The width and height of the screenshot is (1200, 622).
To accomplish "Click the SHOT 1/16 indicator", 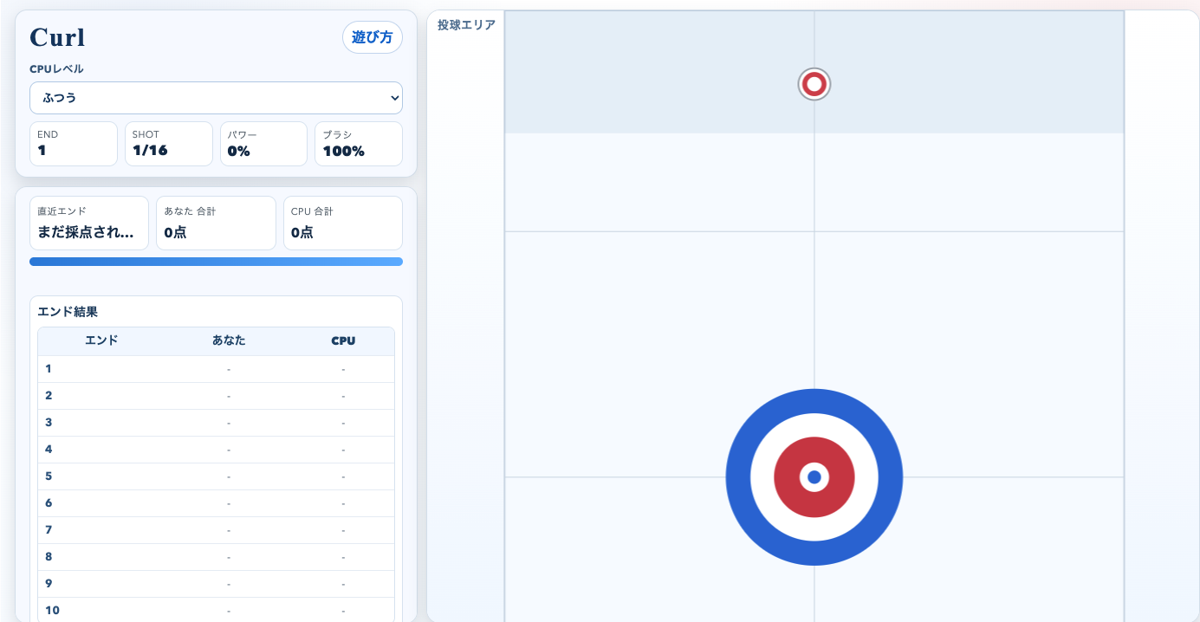I will [x=168, y=144].
